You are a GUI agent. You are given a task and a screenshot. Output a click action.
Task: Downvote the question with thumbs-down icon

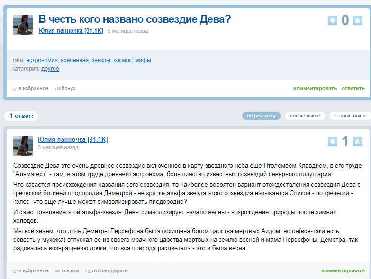333,20
